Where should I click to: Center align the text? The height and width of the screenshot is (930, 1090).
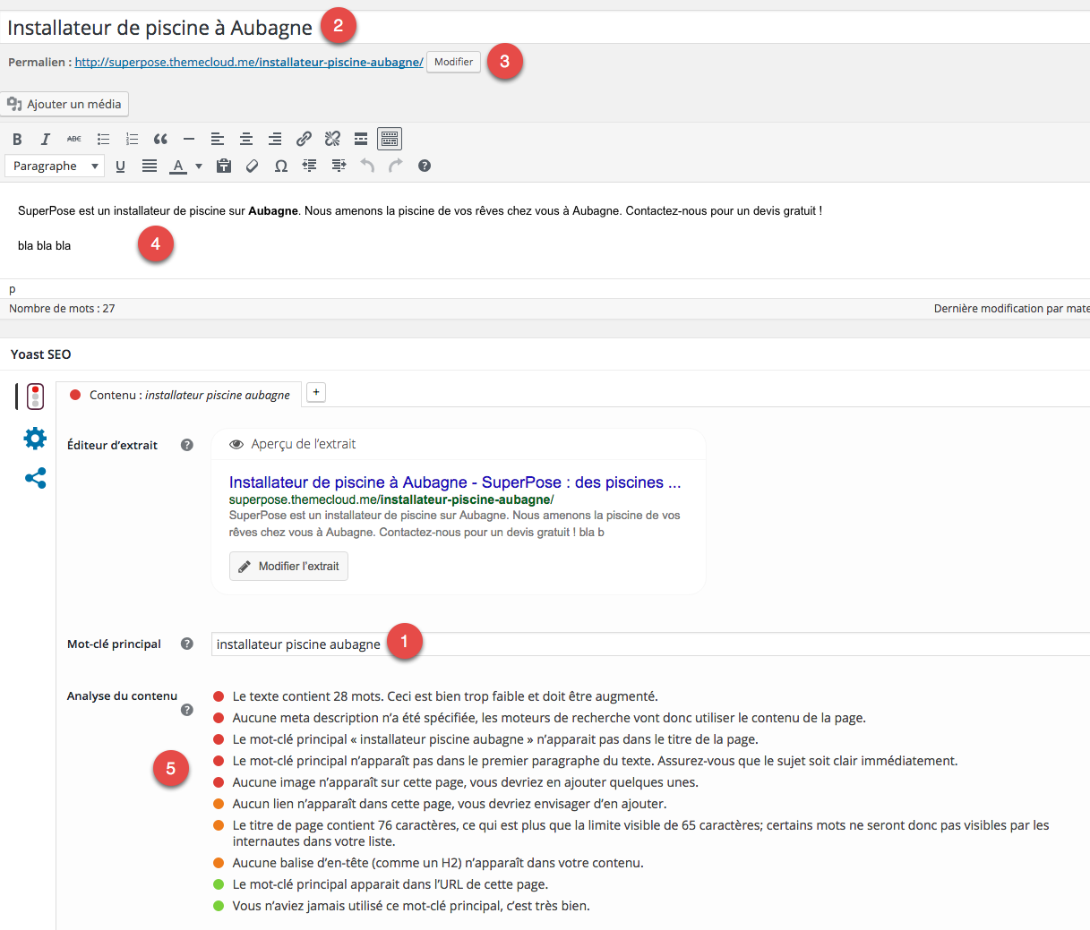246,139
